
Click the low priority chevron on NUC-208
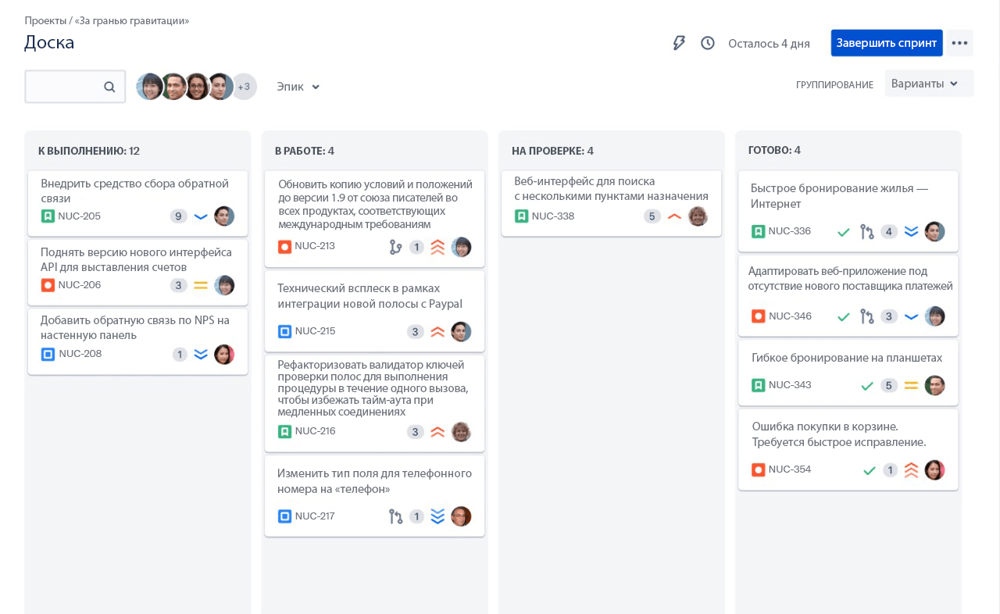201,355
